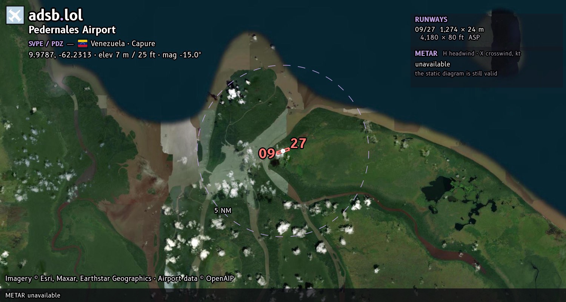Click the runway 27 end label
This screenshot has width=566, height=302.
[x=298, y=143]
